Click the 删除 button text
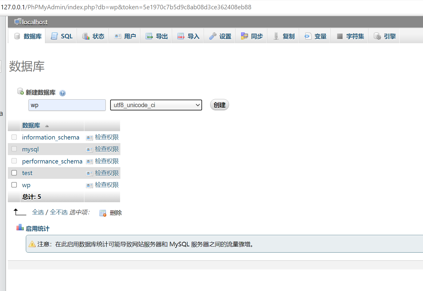423x291 pixels. (x=116, y=213)
